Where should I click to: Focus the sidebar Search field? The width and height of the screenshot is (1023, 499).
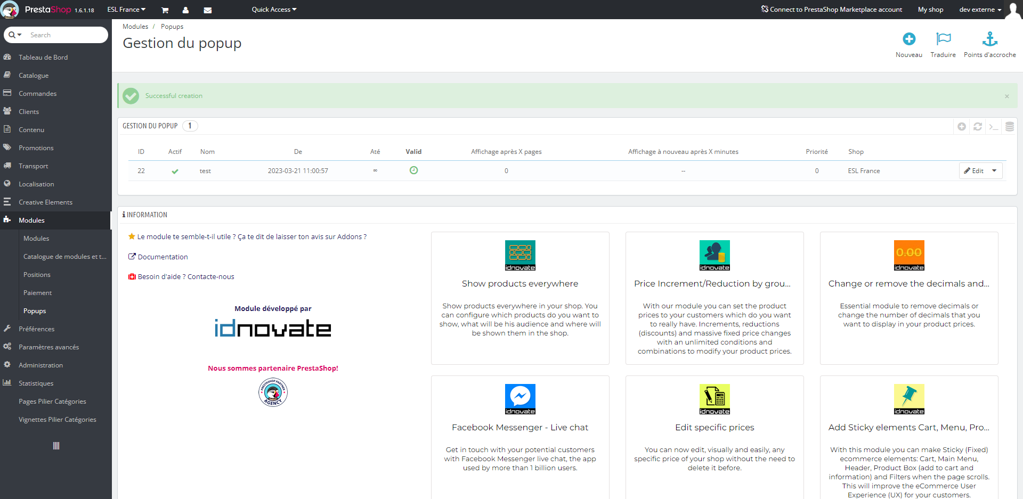tap(67, 35)
